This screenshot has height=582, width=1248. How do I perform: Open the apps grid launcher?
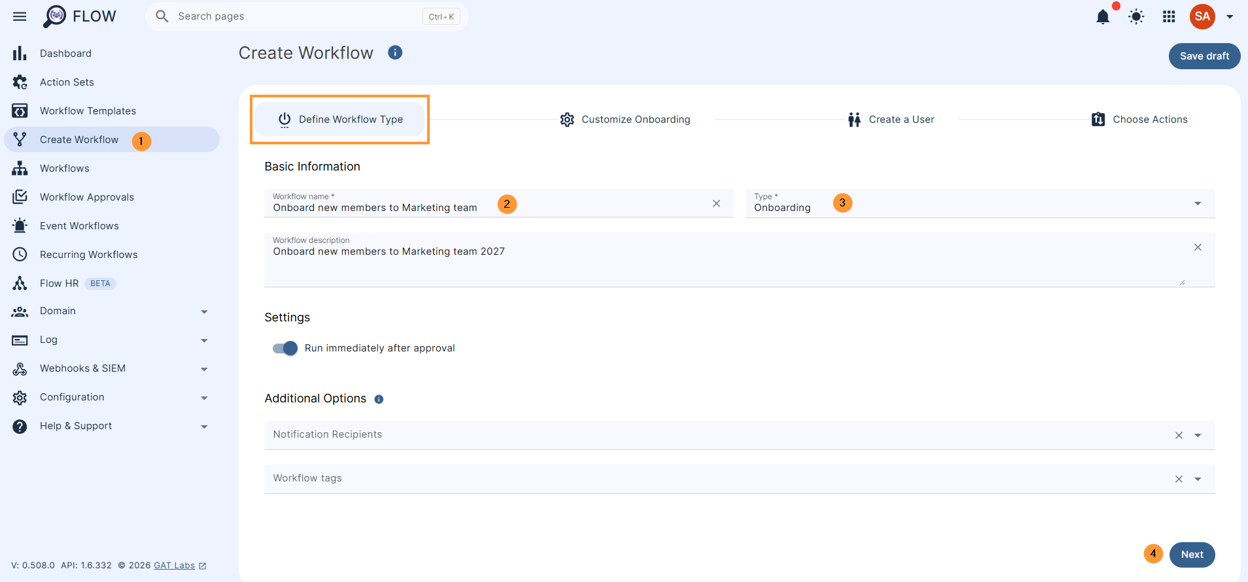pos(1169,17)
